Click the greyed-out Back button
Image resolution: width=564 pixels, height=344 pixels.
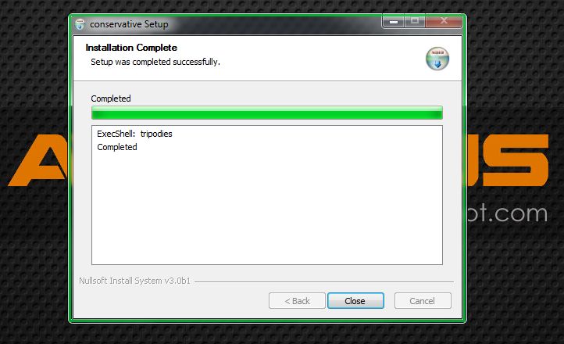297,300
